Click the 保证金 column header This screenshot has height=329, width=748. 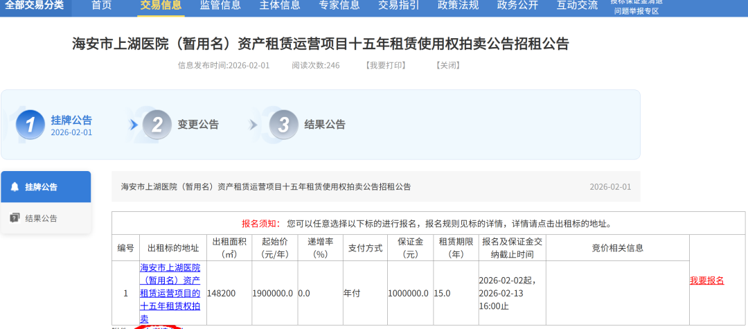[411, 249]
